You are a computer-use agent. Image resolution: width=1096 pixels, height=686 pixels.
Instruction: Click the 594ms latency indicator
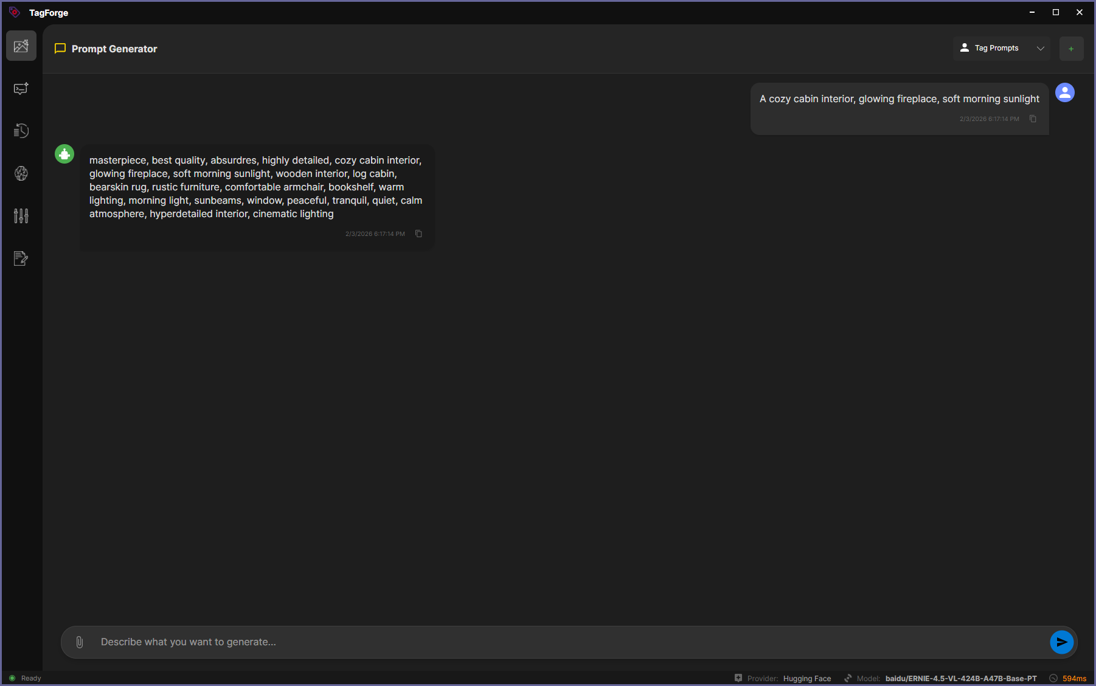pos(1074,678)
